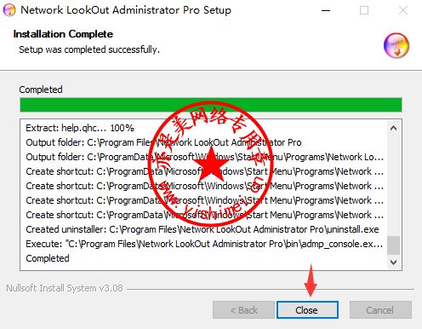Select the final 'Completed' log entry

tap(48, 258)
